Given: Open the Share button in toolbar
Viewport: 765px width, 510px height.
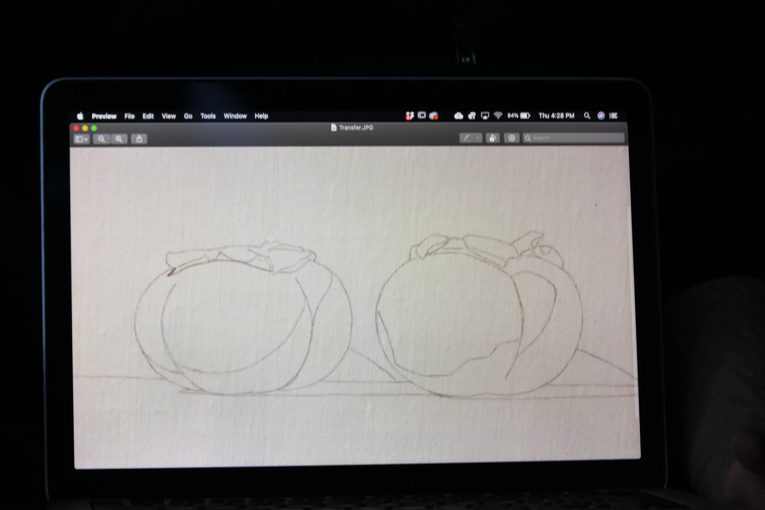Looking at the screenshot, I should [x=139, y=139].
